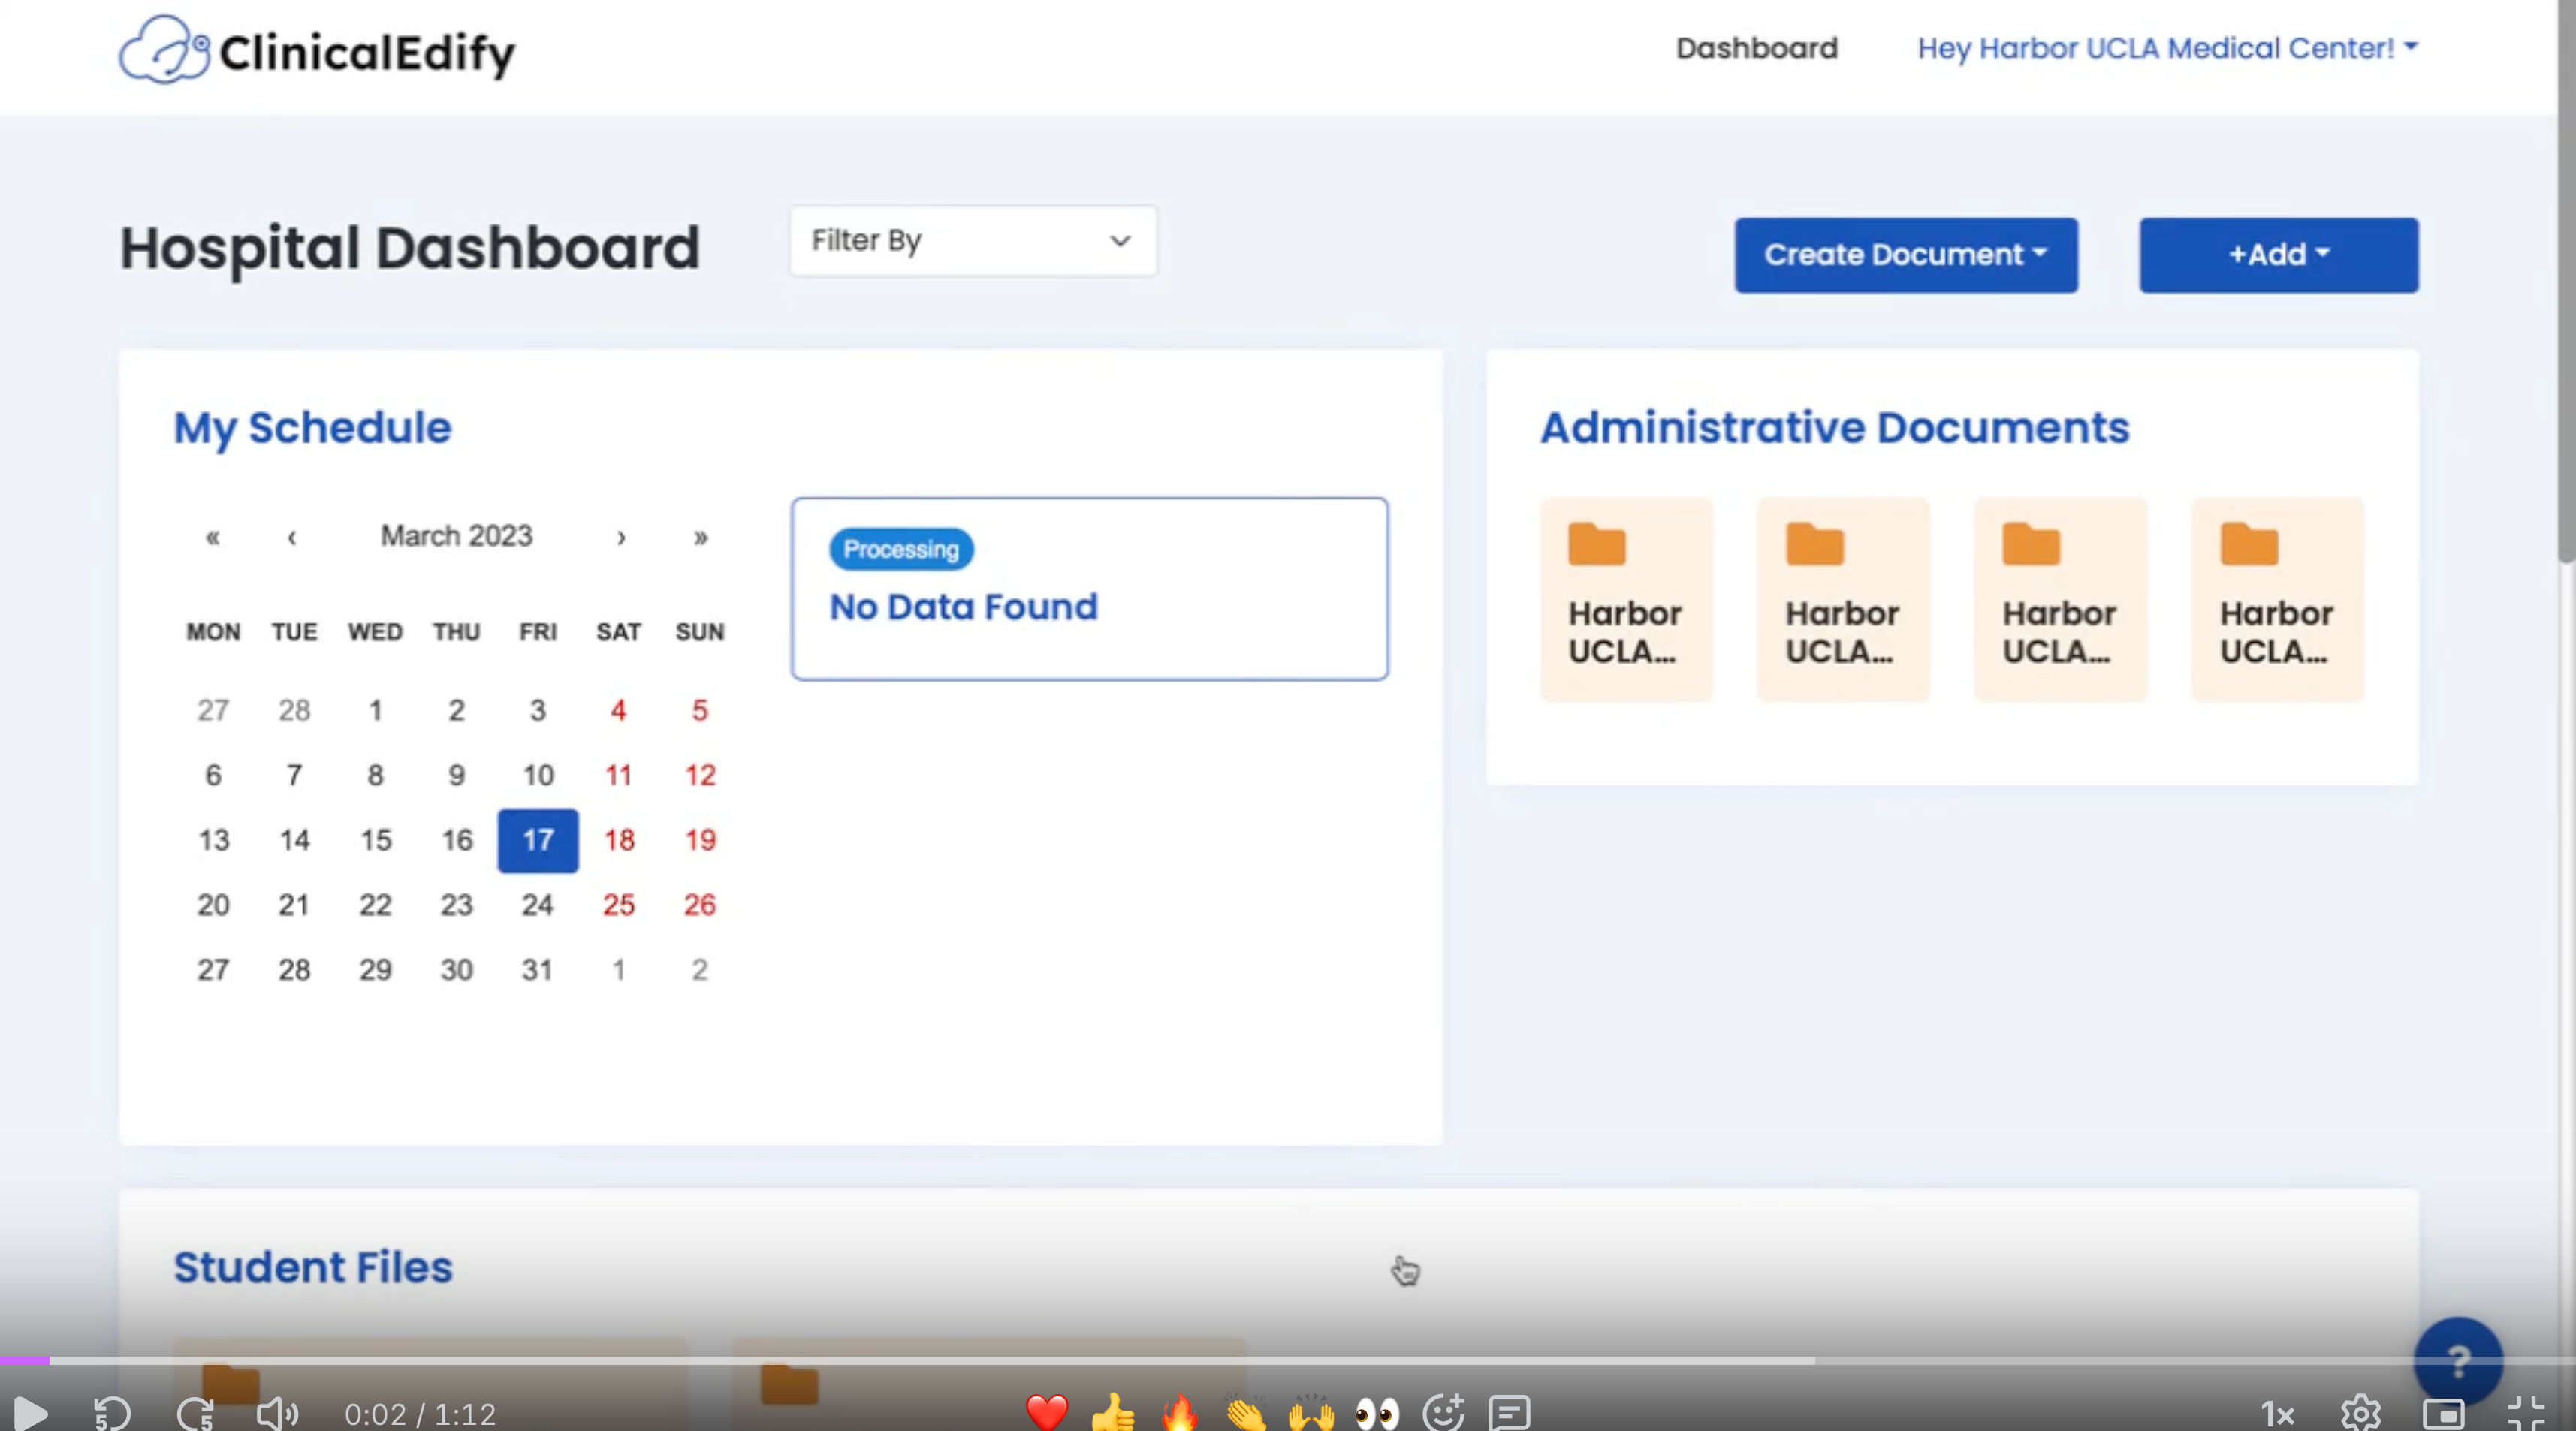The image size is (2576, 1431).
Task: Seek along the video progress bar
Action: [1288, 1361]
